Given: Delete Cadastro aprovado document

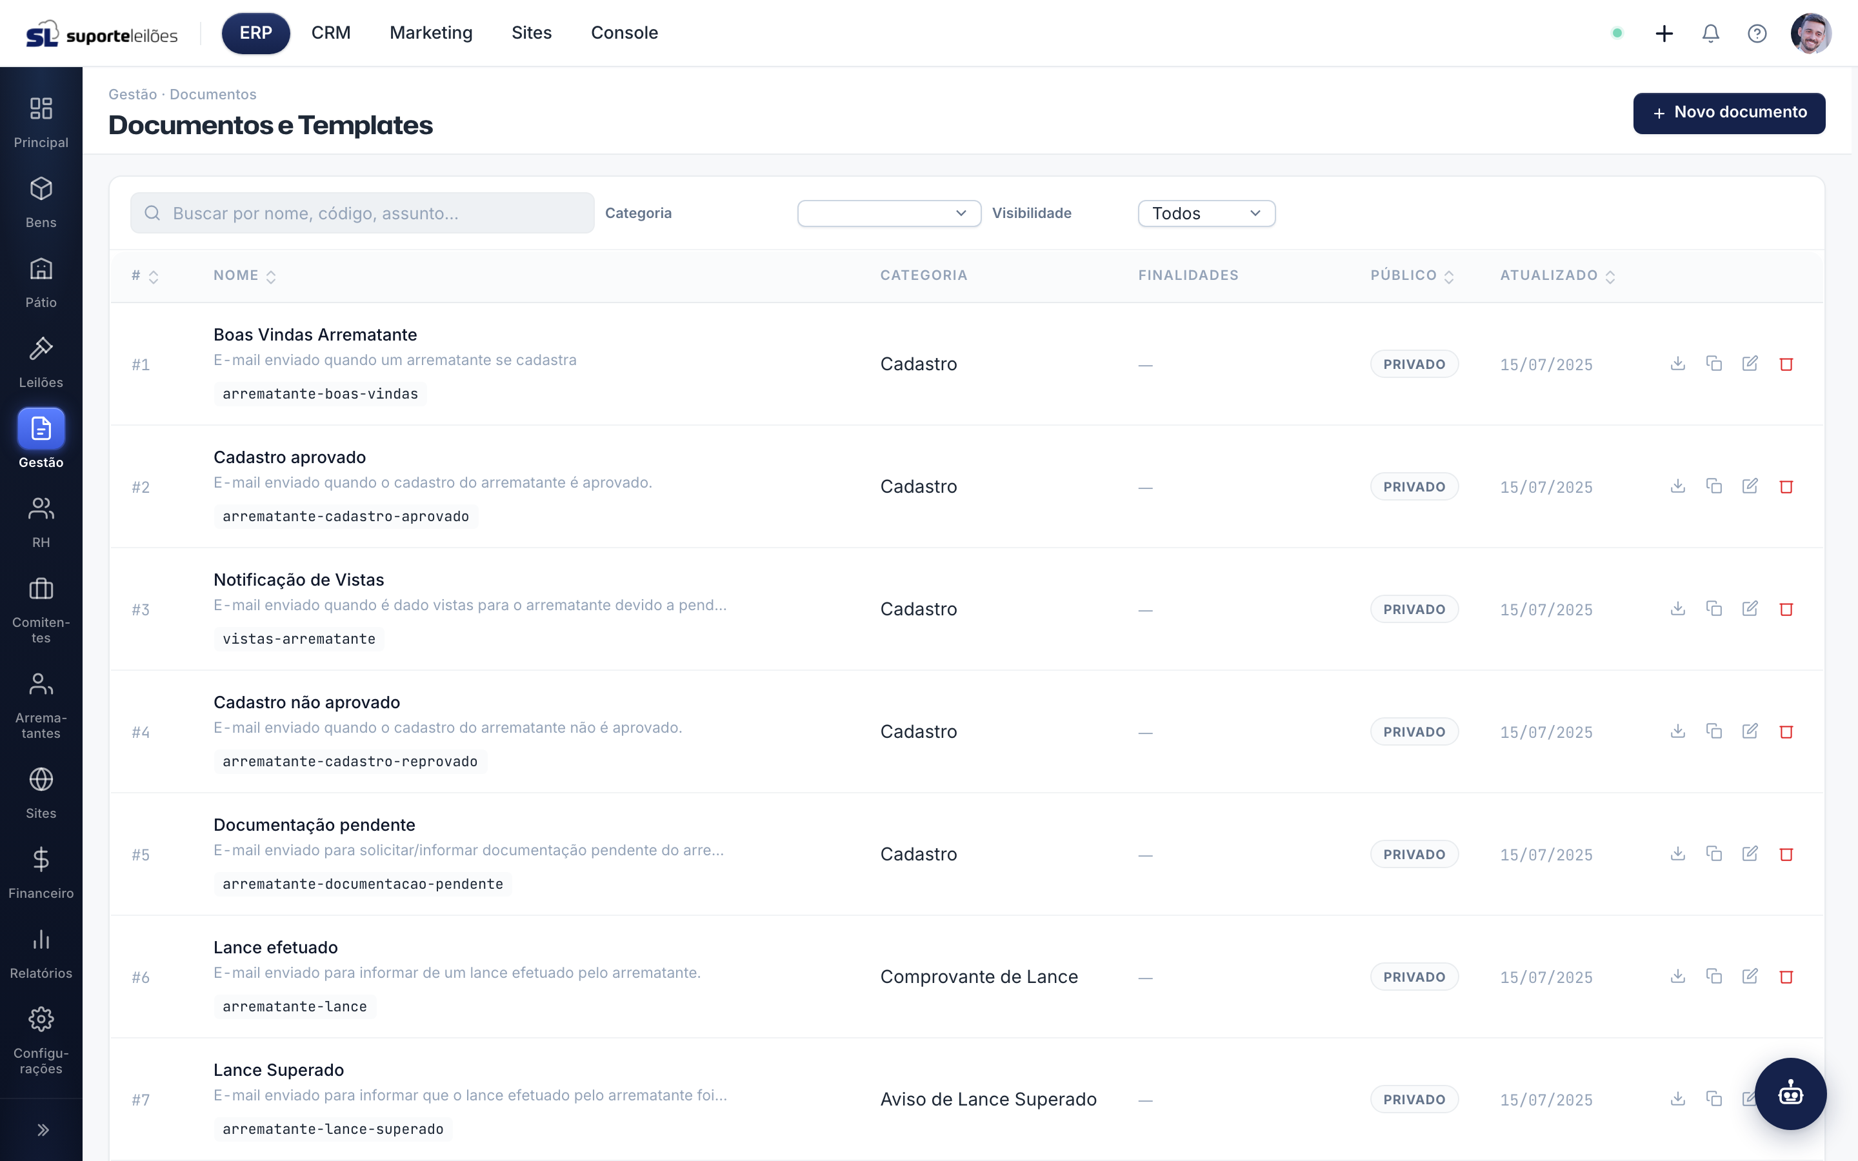Looking at the screenshot, I should coord(1786,486).
